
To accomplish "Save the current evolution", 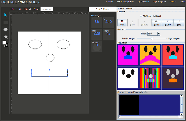I will click(x=179, y=23).
